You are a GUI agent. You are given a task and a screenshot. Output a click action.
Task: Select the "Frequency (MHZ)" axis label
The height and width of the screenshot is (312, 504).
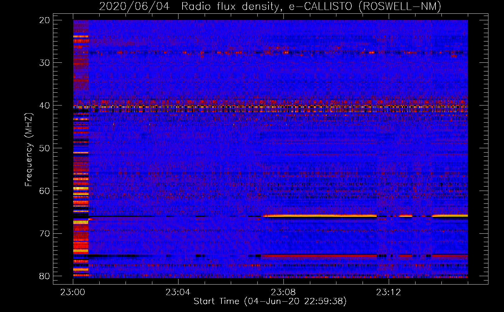(x=28, y=149)
